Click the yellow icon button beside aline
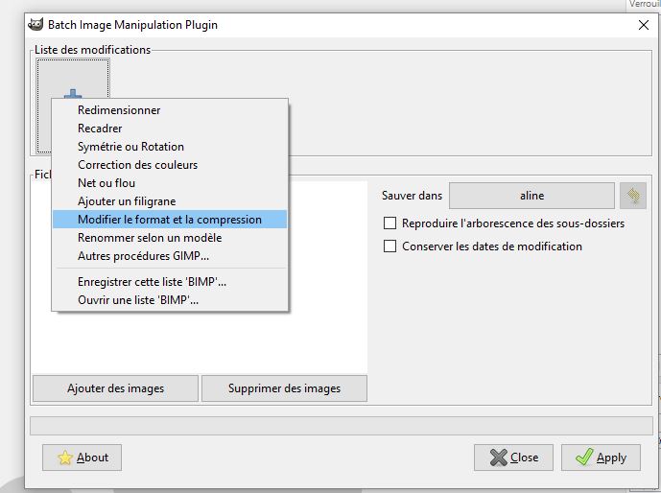 633,196
